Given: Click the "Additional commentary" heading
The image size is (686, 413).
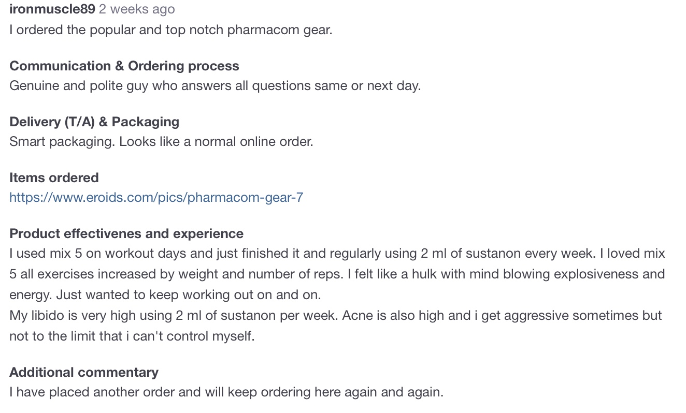Looking at the screenshot, I should [x=84, y=372].
